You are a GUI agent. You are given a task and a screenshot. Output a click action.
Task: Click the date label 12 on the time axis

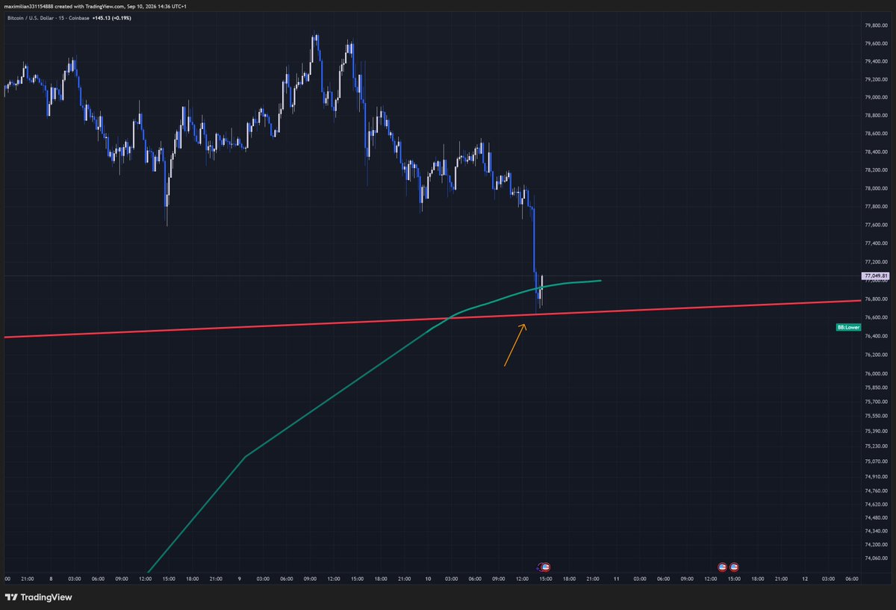805,579
